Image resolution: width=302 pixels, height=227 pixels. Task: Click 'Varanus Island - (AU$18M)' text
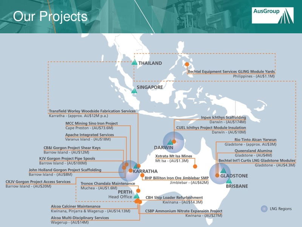click(x=88, y=139)
